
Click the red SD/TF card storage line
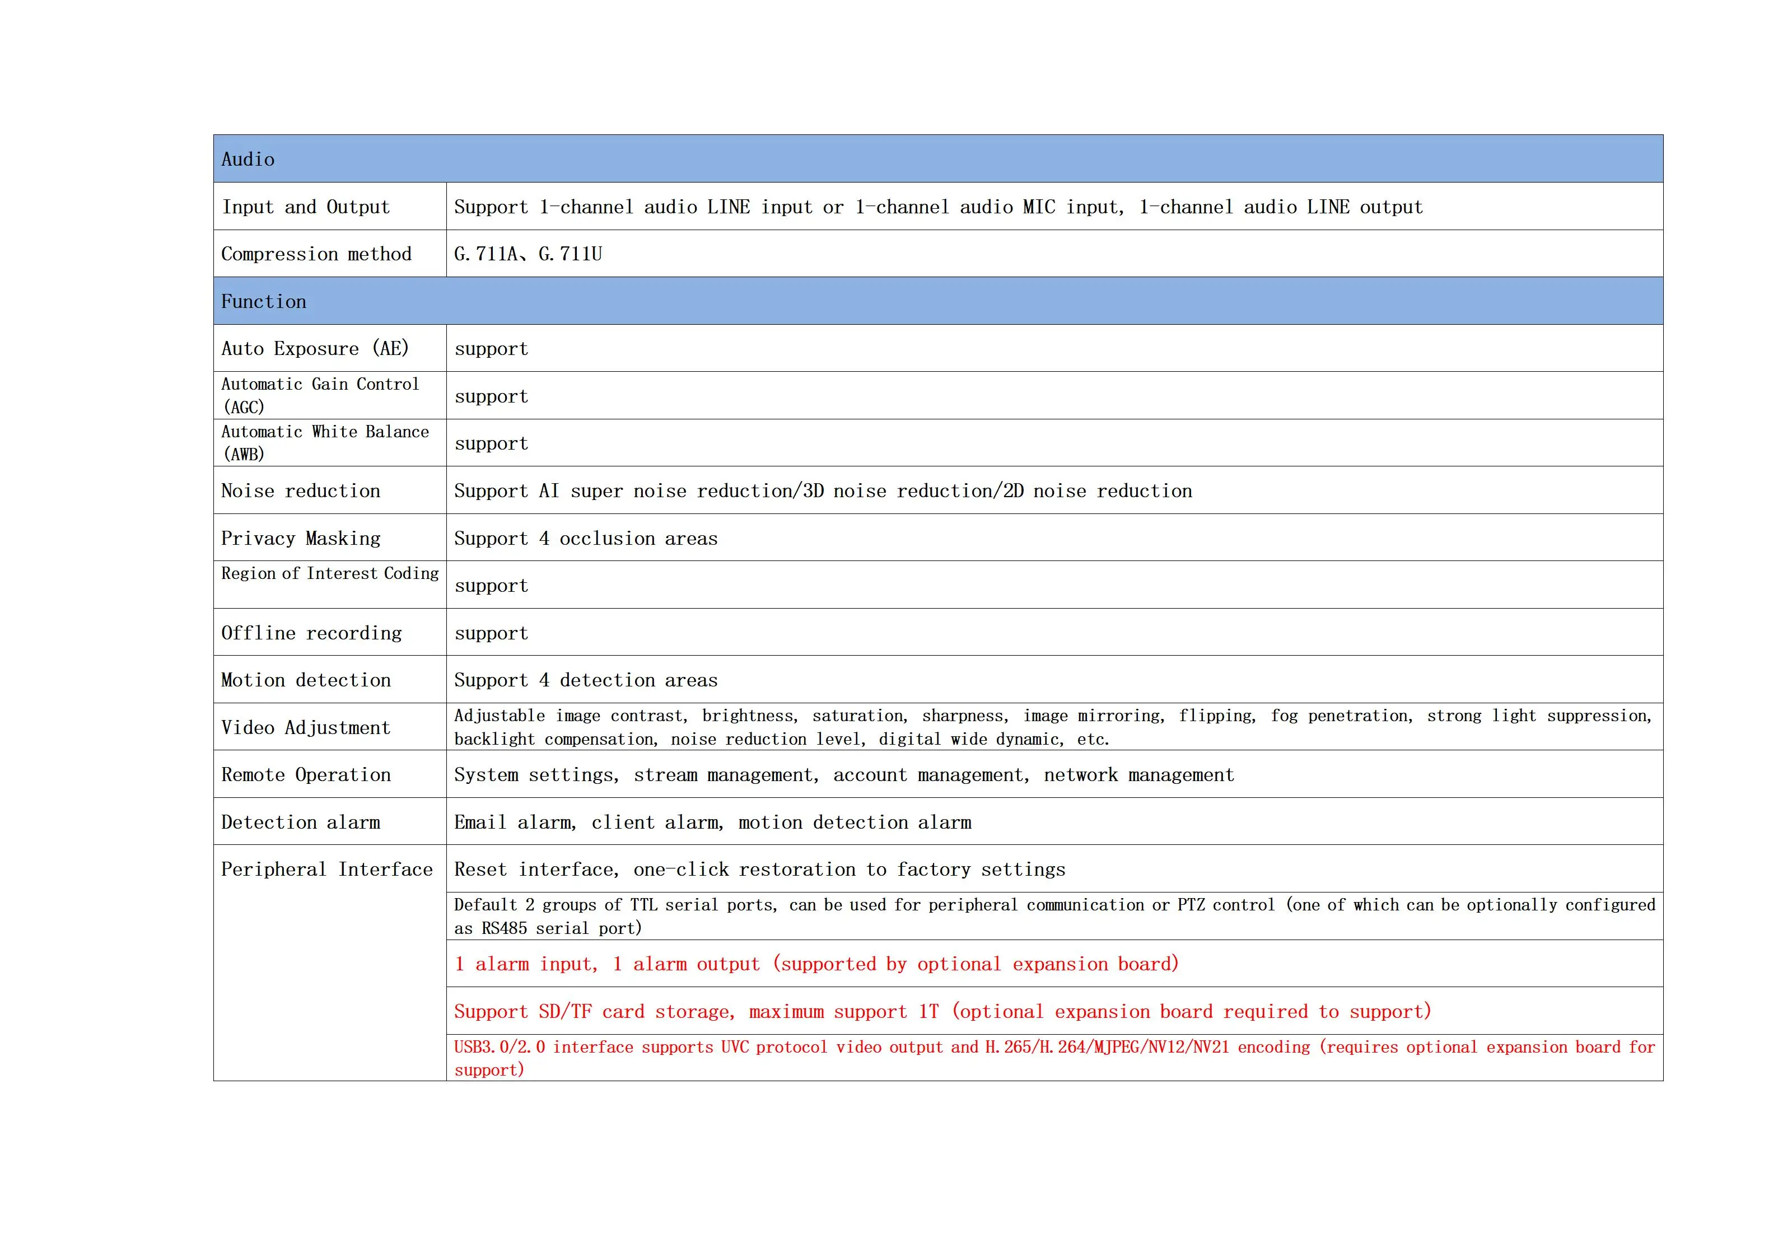(942, 1011)
